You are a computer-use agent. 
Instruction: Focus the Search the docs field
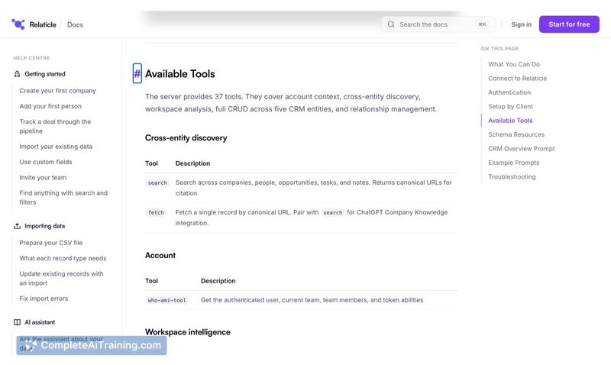[438, 24]
